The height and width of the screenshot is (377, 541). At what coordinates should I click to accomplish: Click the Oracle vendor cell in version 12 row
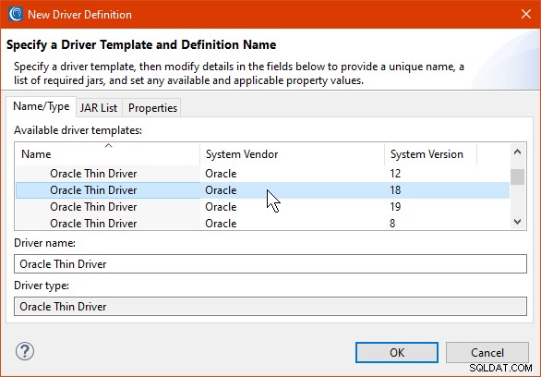coord(221,174)
